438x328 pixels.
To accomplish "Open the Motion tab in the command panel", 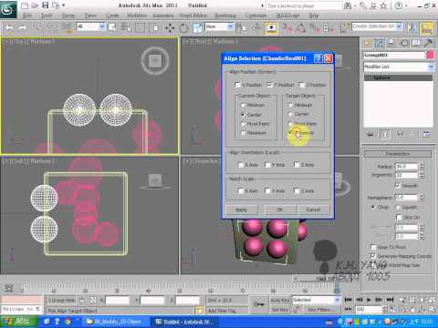I will point(404,43).
